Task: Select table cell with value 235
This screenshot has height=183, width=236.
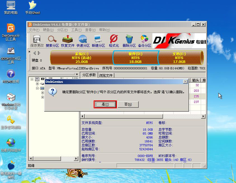Action: (x=196, y=96)
